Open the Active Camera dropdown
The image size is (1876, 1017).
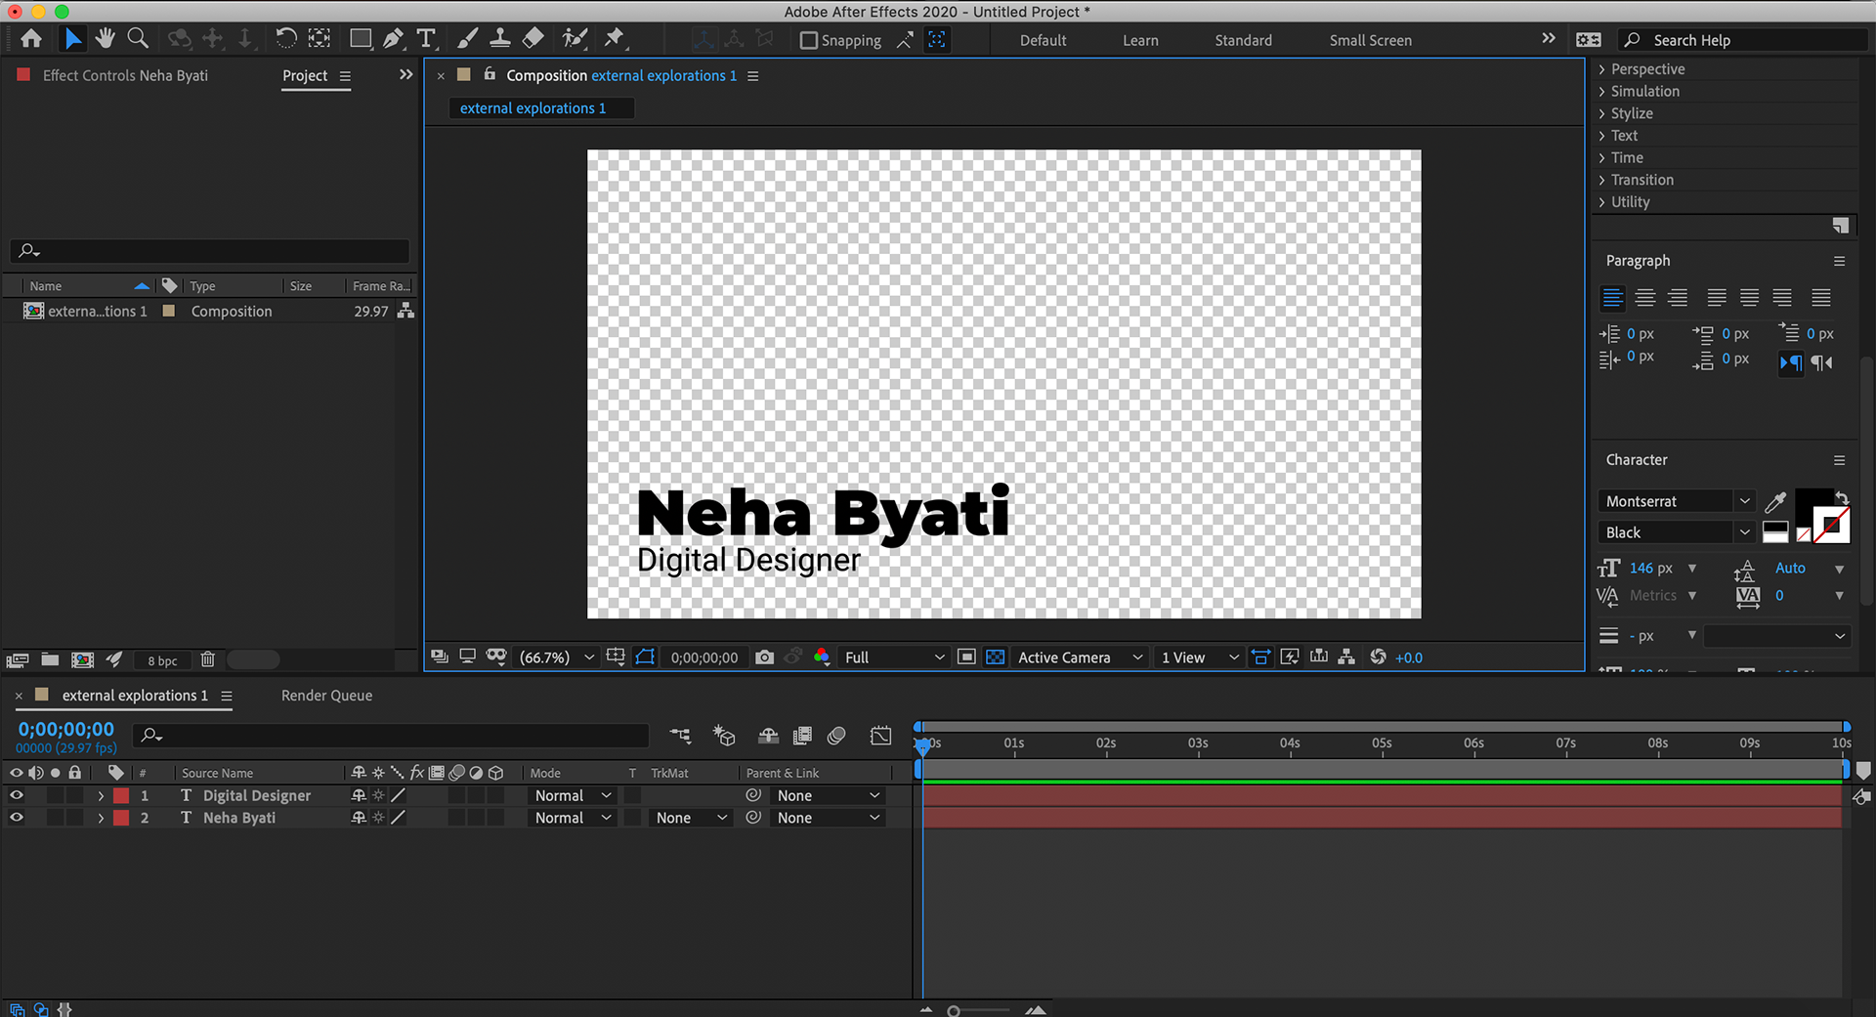pos(1080,657)
